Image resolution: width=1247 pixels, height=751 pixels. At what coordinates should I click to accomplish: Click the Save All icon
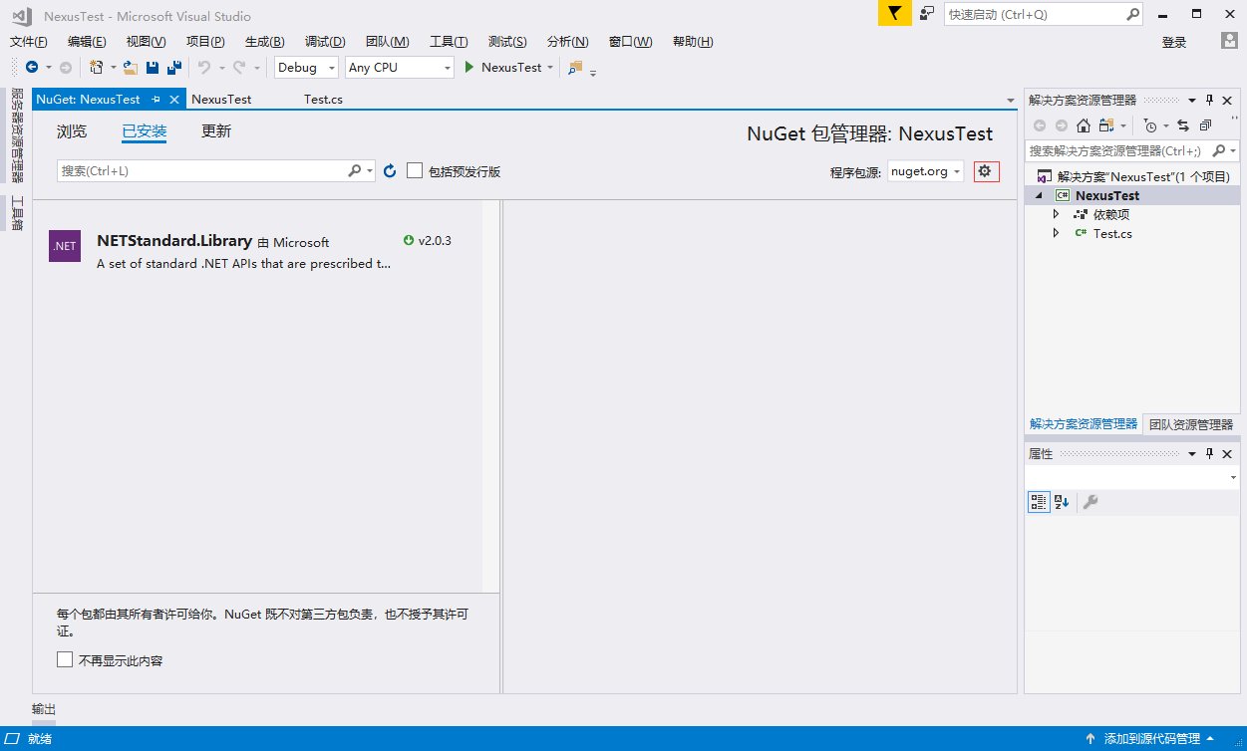pyautogui.click(x=174, y=67)
